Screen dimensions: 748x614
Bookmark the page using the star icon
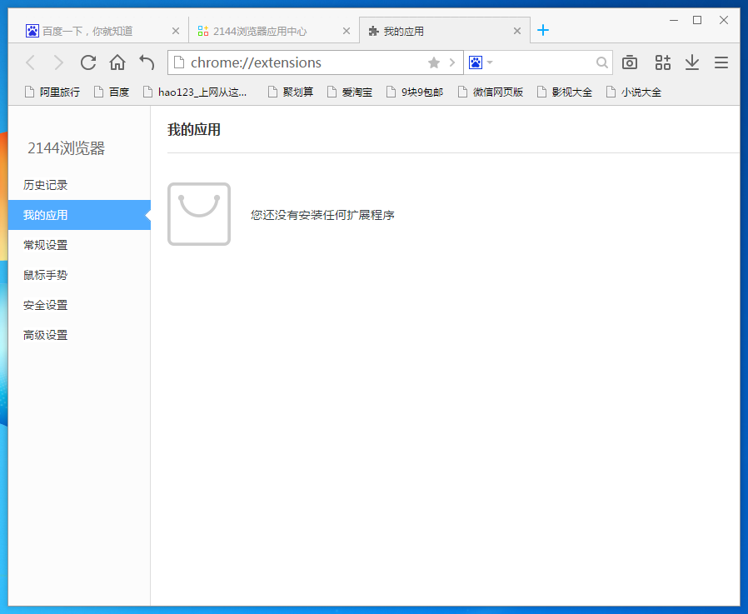click(433, 62)
